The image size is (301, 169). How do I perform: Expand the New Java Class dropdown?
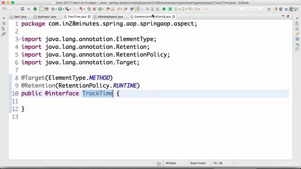click(x=103, y=9)
